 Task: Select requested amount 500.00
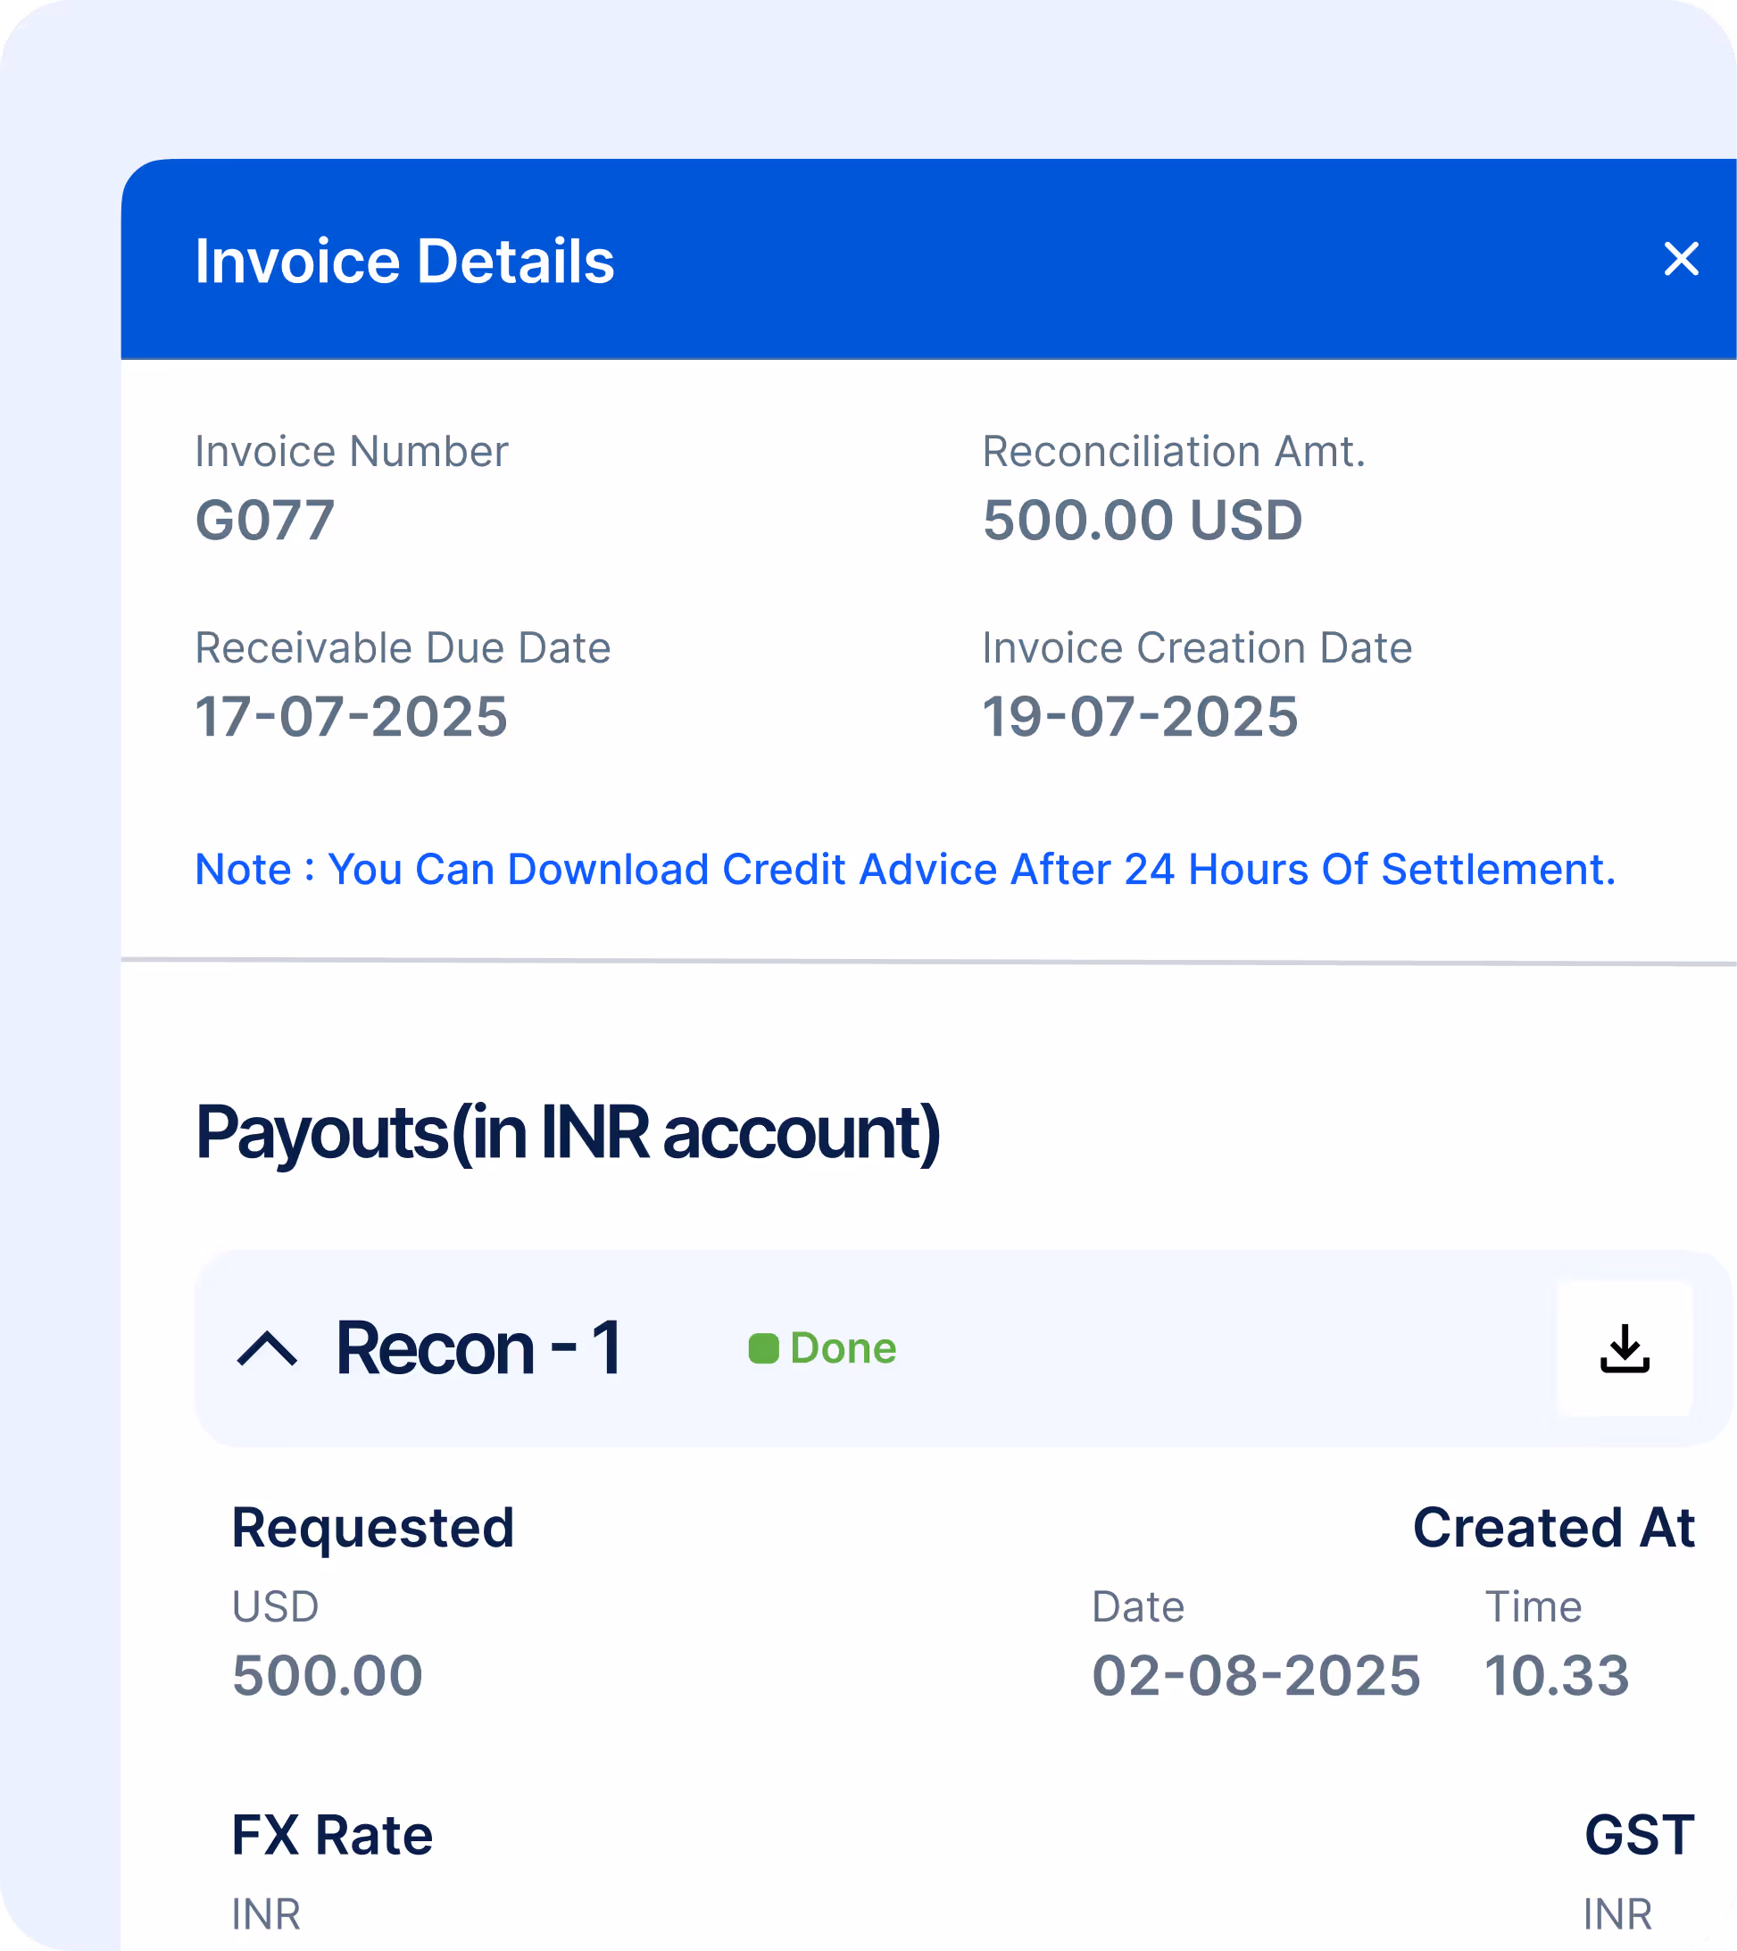click(x=328, y=1675)
